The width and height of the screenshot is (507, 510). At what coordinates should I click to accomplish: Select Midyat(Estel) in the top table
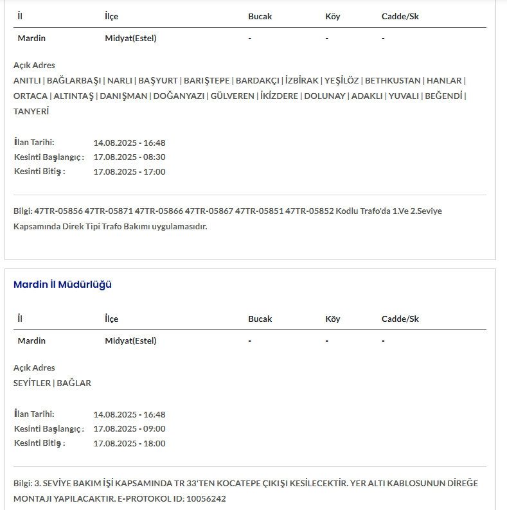pyautogui.click(x=130, y=38)
